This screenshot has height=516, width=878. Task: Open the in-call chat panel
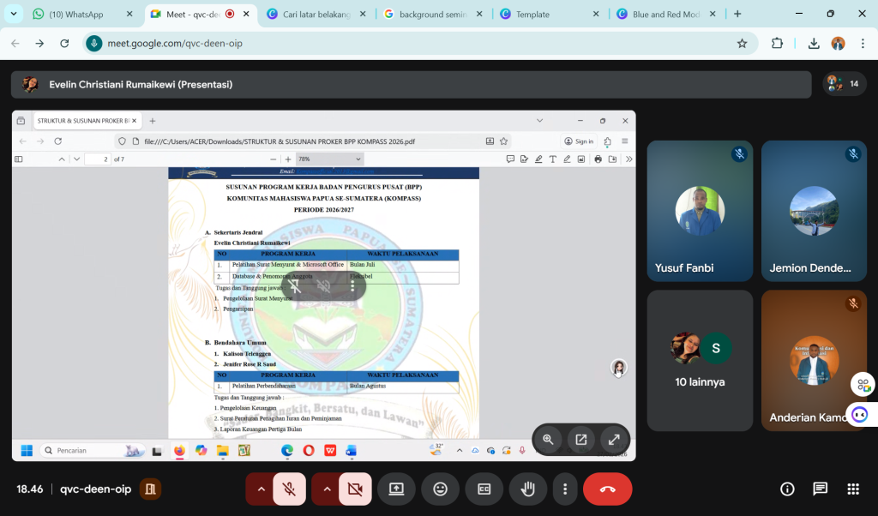820,489
